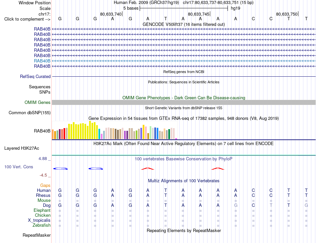
Task: Click the gray OMIM Genes bar
Action: [184, 102]
